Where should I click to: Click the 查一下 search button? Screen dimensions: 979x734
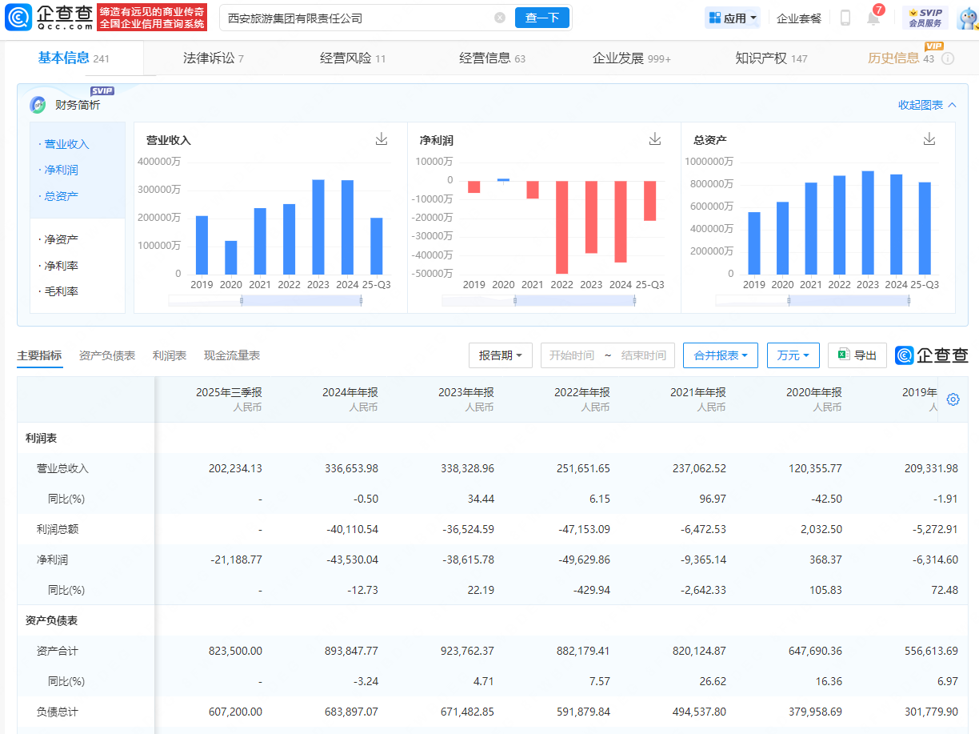[x=541, y=18]
